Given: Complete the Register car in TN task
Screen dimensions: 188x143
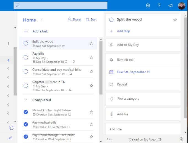Looking at the screenshot, I should [x=26, y=86].
